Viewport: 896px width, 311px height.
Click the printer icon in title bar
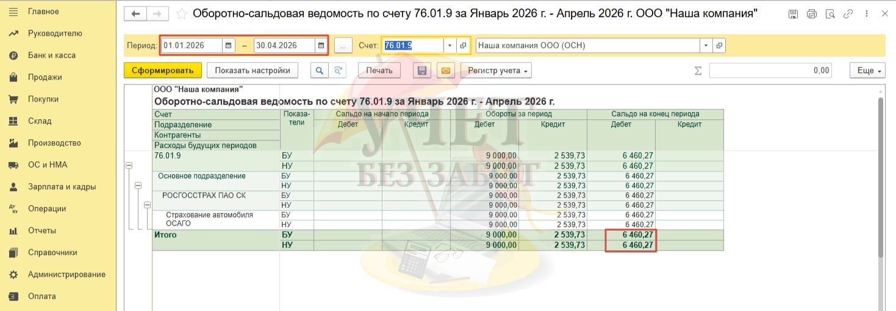click(x=811, y=14)
